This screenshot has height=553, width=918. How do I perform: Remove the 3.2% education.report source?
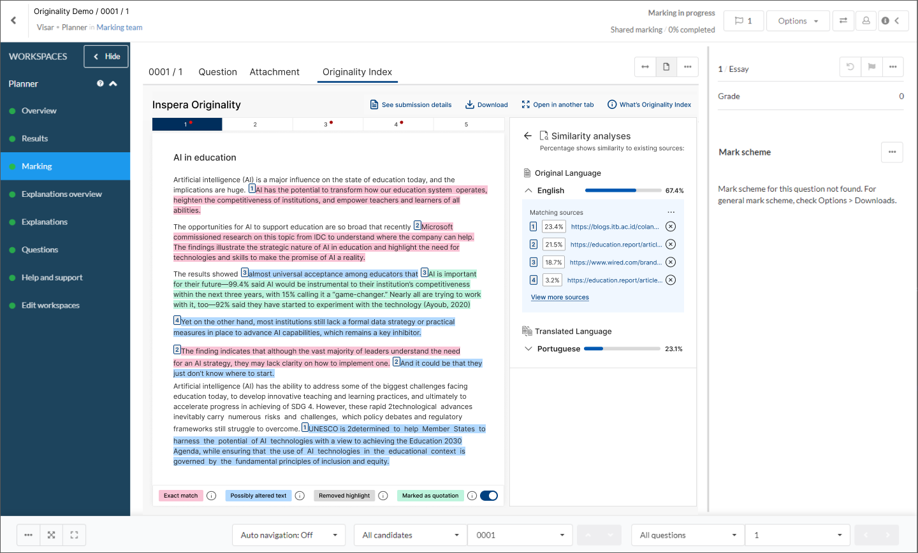click(x=671, y=280)
